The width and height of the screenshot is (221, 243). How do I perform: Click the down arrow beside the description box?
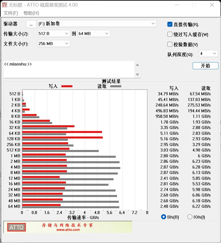pyautogui.click(x=138, y=74)
